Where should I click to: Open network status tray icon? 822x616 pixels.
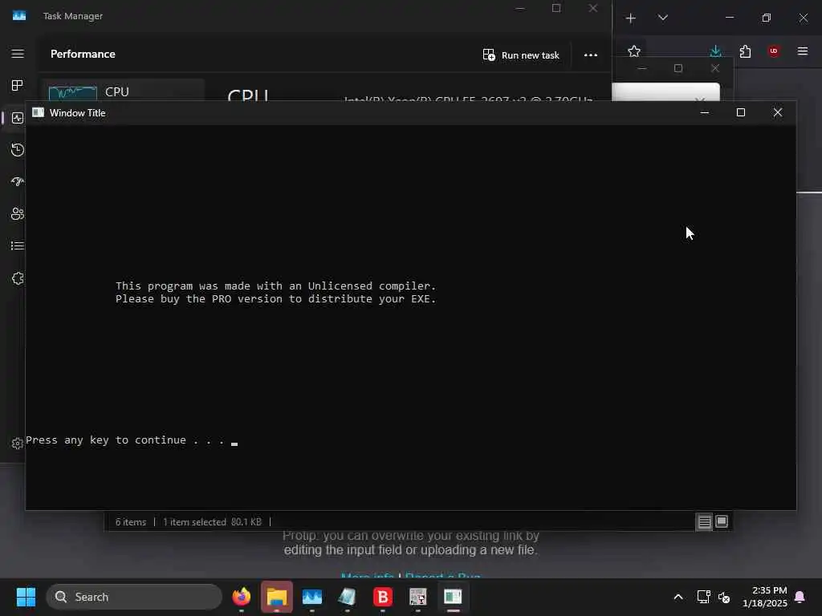703,597
